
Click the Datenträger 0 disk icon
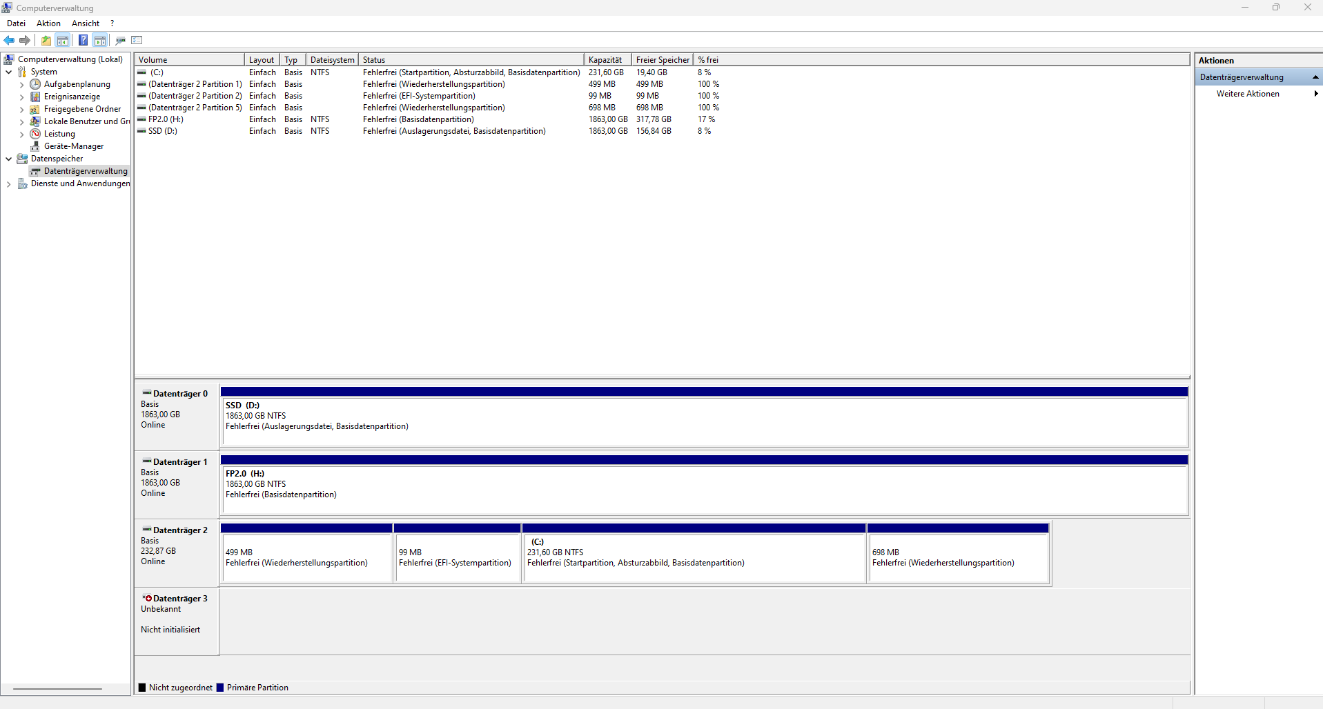(147, 393)
